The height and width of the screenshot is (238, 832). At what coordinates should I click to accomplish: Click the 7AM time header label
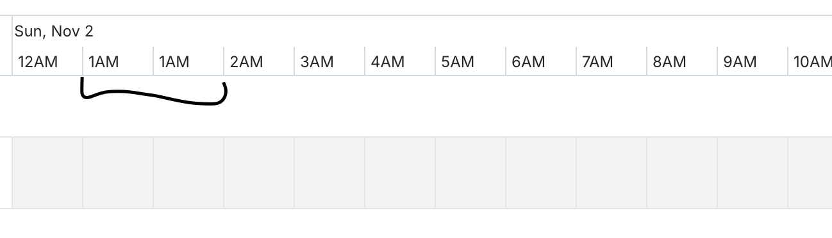[x=597, y=62]
